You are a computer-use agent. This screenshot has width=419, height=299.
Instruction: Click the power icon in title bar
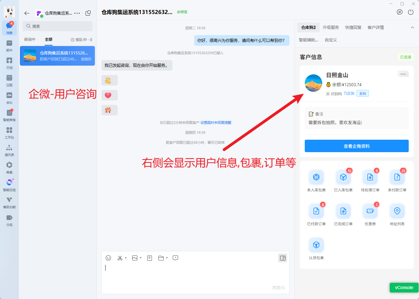tap(411, 12)
